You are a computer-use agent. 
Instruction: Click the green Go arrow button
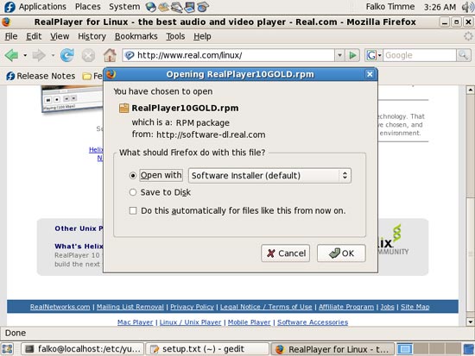[352, 55]
